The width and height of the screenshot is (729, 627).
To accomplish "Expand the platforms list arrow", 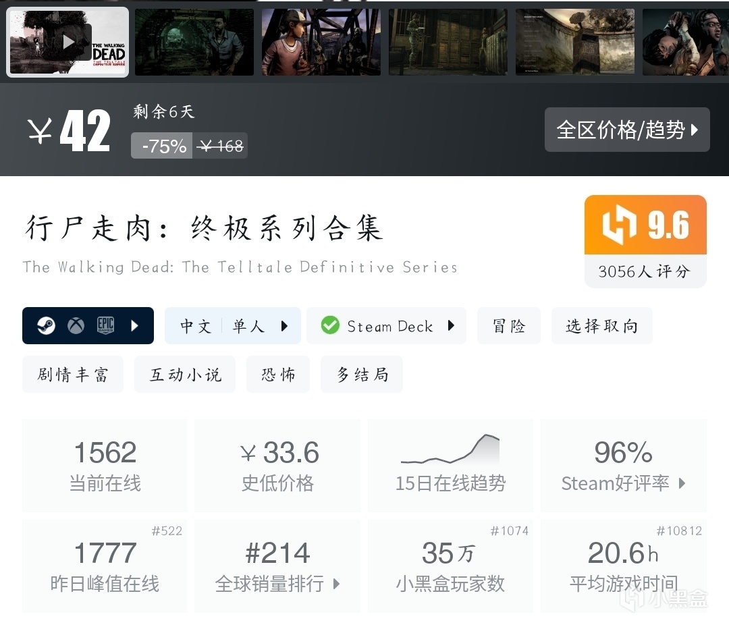I will (x=135, y=326).
